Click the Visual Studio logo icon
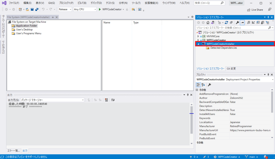This screenshot has width=275, height=159. pyautogui.click(x=4, y=3)
